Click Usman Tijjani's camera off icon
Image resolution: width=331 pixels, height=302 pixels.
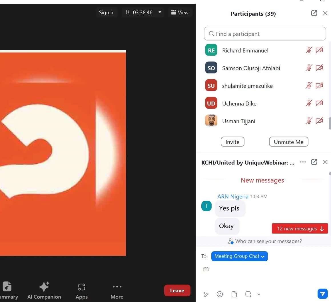(319, 121)
